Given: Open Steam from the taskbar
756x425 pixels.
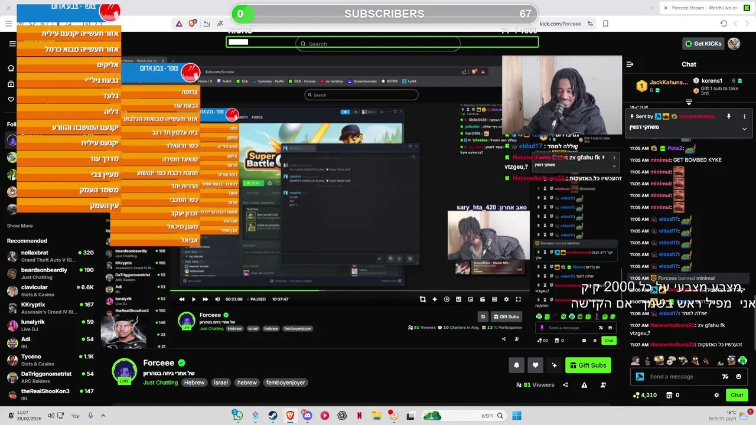Looking at the screenshot, I should 272,416.
